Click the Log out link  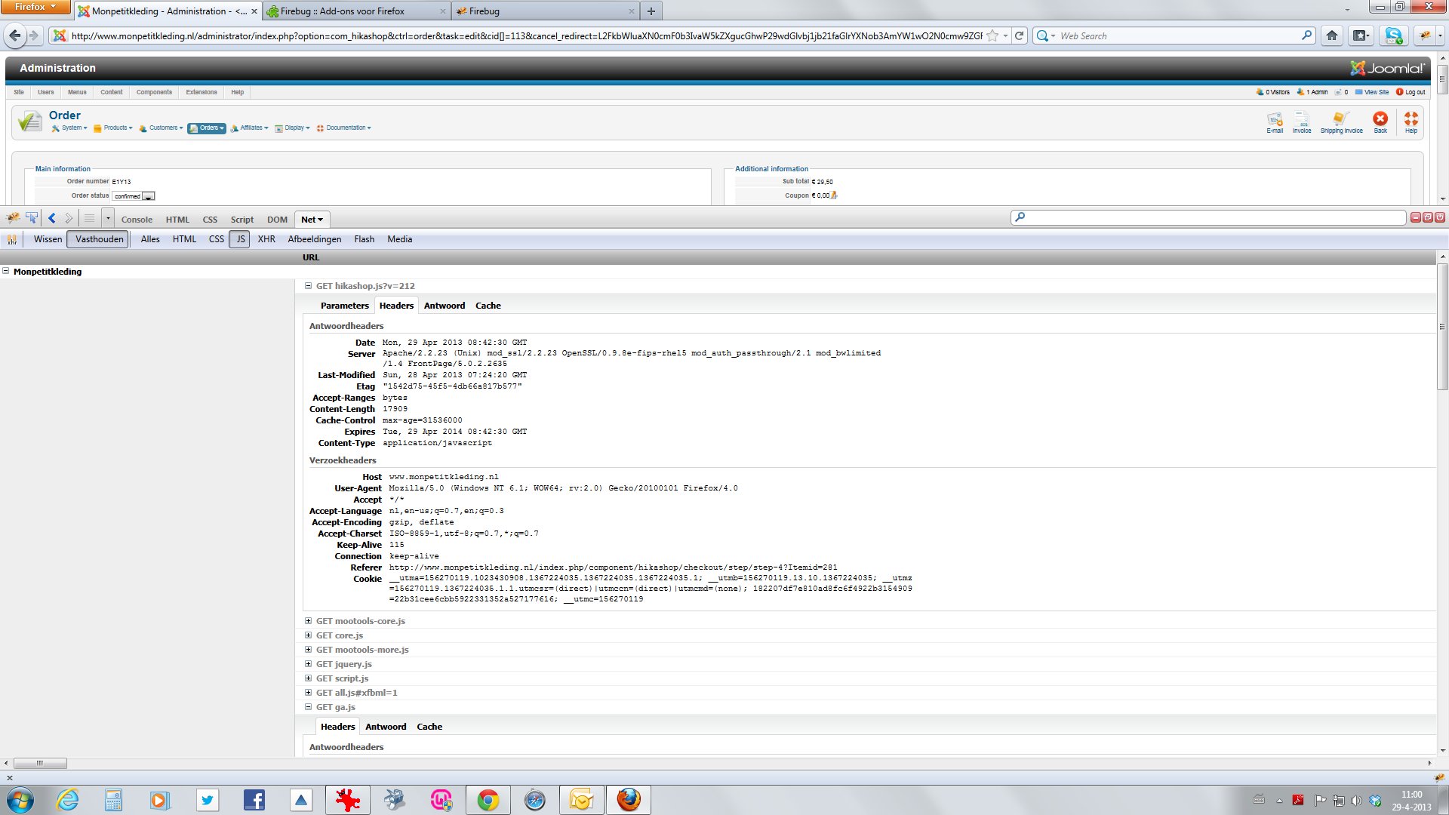pos(1414,92)
